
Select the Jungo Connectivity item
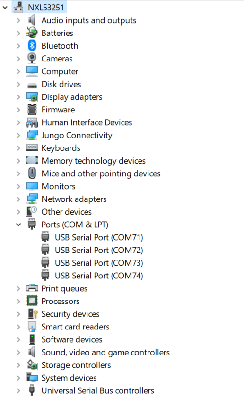77,135
